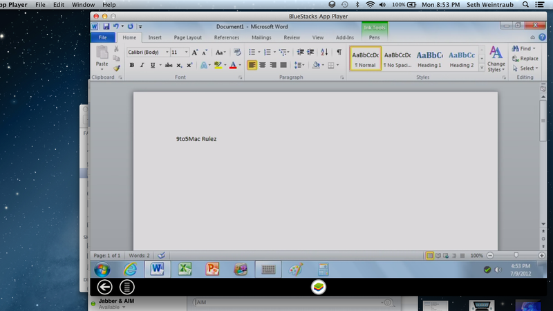553x311 pixels.
Task: Toggle Justify alignment
Action: point(283,65)
